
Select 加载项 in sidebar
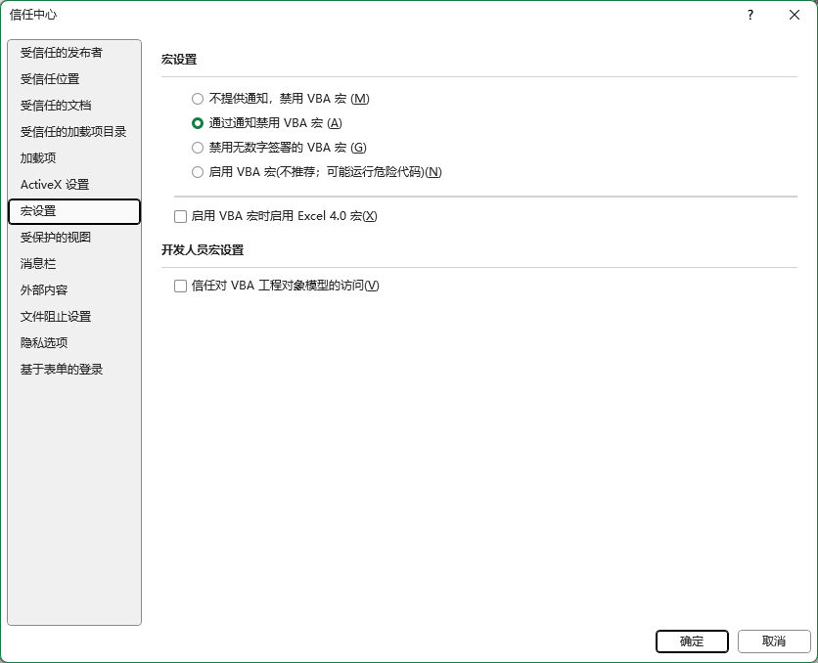click(74, 158)
